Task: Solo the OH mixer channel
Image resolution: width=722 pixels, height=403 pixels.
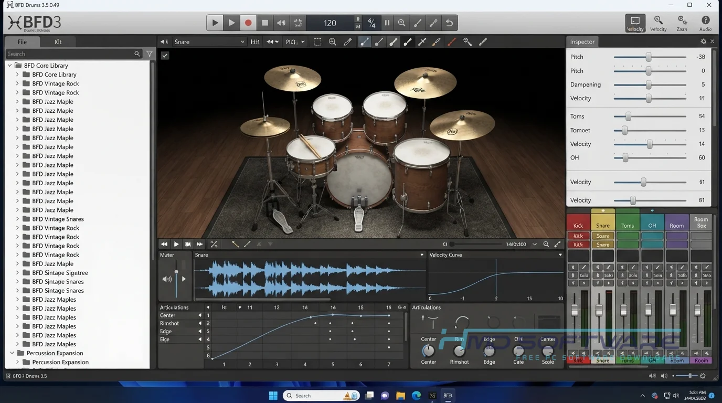Action: (x=657, y=275)
